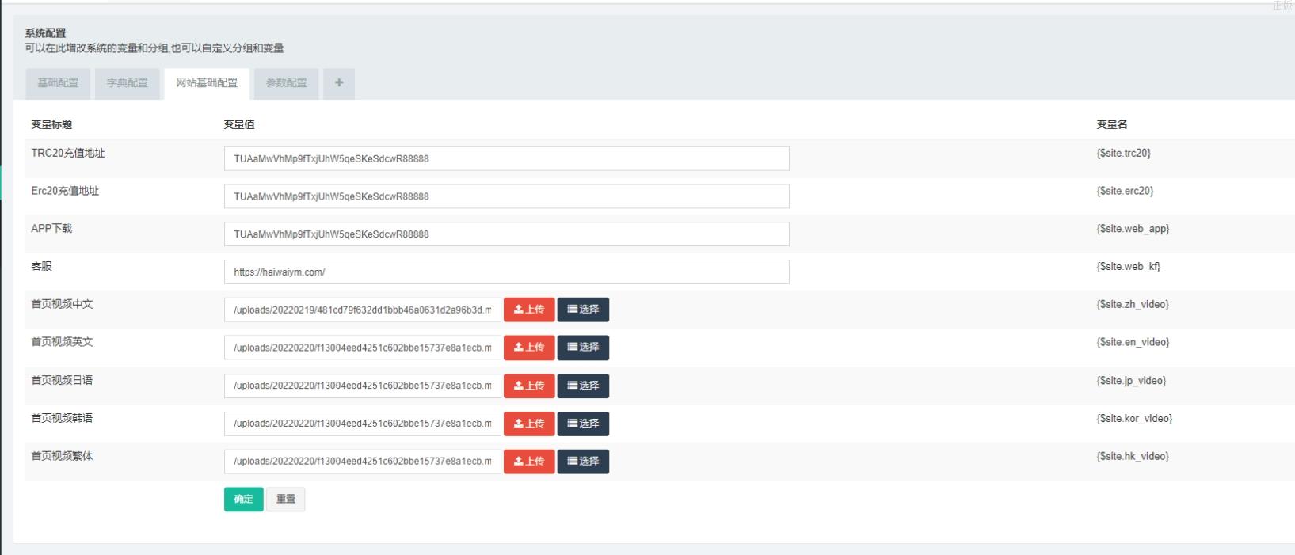Click the 客服 URL input field

506,272
